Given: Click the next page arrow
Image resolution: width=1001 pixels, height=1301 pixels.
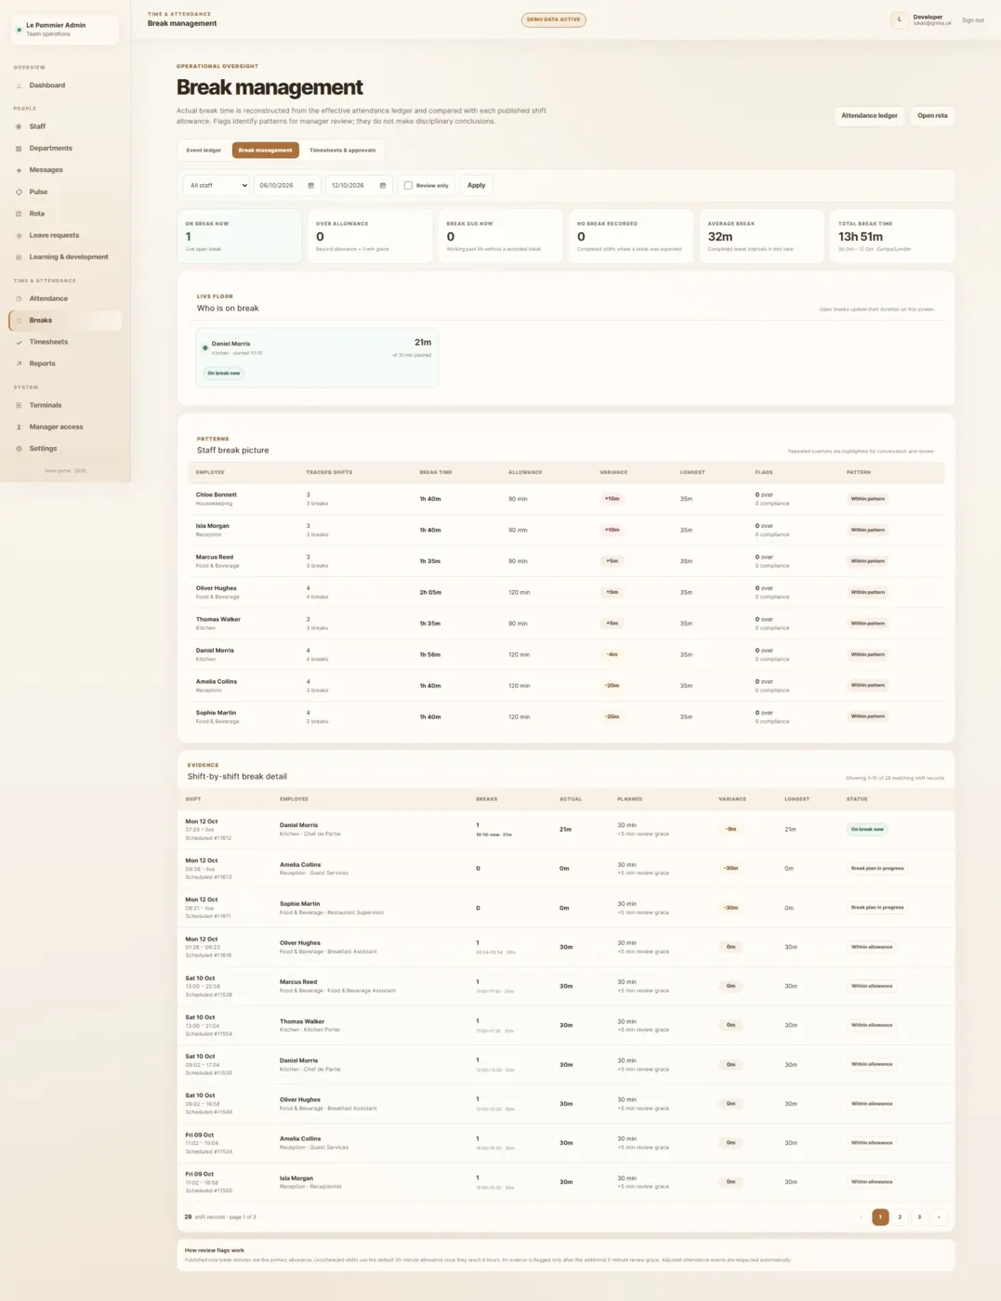Looking at the screenshot, I should pyautogui.click(x=939, y=1217).
